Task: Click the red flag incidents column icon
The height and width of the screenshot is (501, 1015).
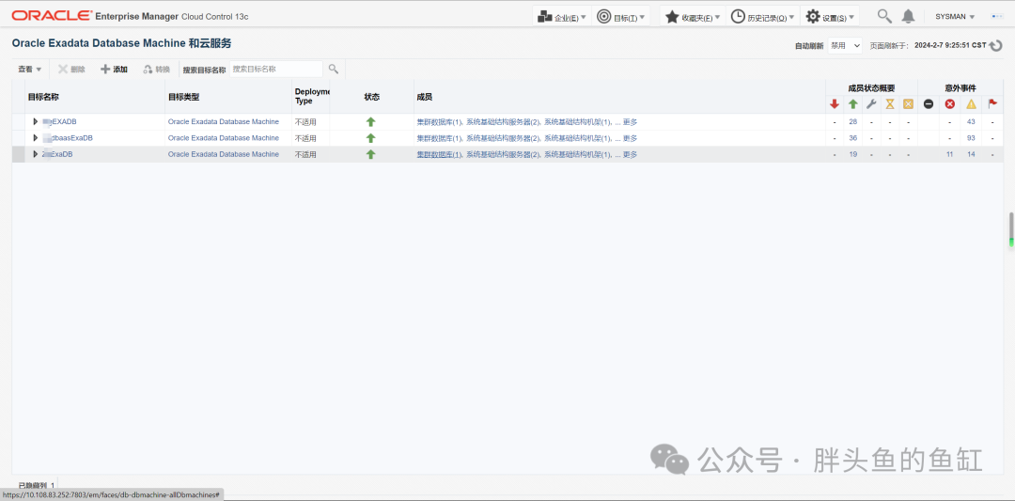Action: coord(992,103)
